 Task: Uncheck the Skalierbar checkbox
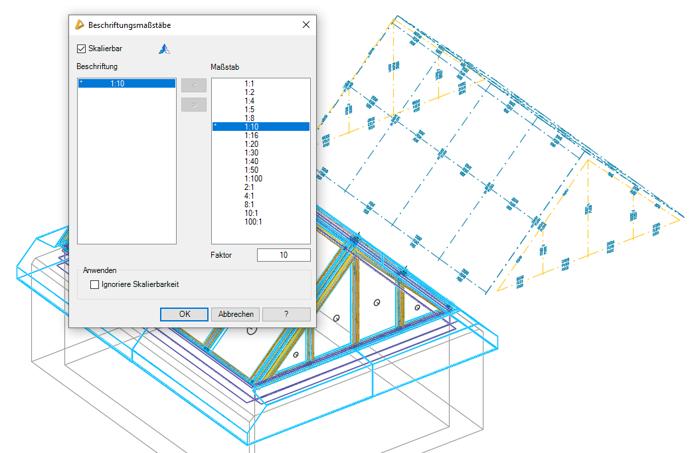pyautogui.click(x=82, y=48)
